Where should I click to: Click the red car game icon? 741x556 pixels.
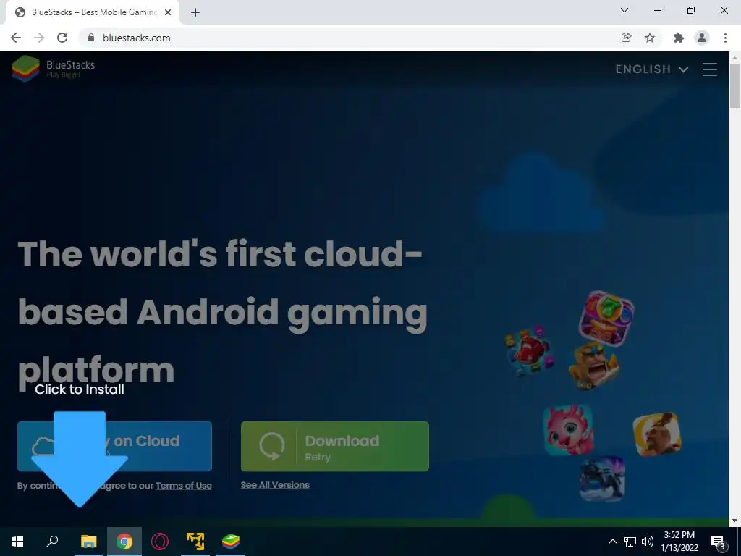pyautogui.click(x=529, y=350)
